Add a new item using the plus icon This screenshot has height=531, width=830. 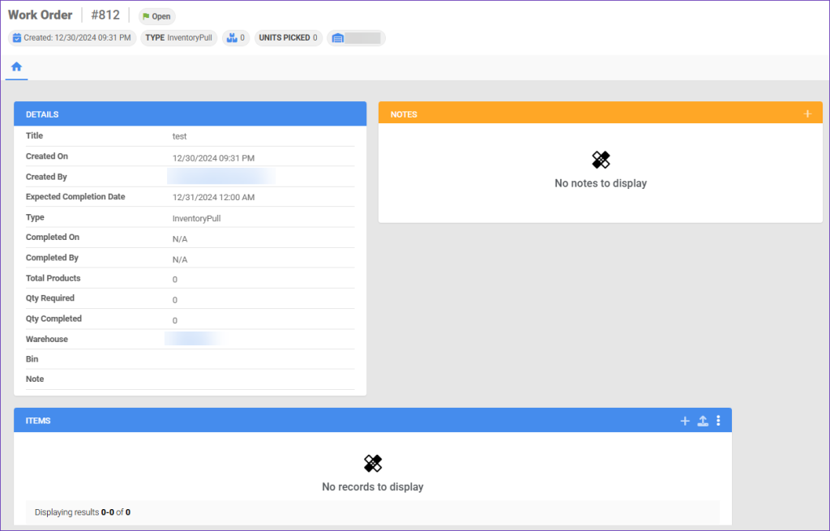pos(685,420)
